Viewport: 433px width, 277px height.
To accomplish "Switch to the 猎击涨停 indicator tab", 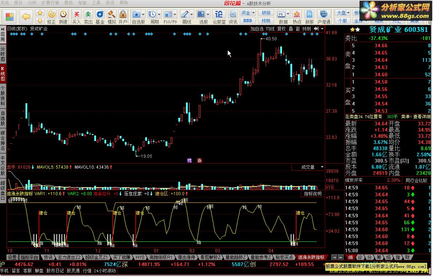I will (x=186, y=257).
